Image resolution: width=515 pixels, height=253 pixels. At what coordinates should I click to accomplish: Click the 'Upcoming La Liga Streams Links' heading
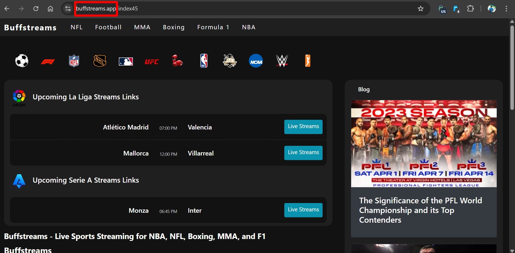pos(86,97)
